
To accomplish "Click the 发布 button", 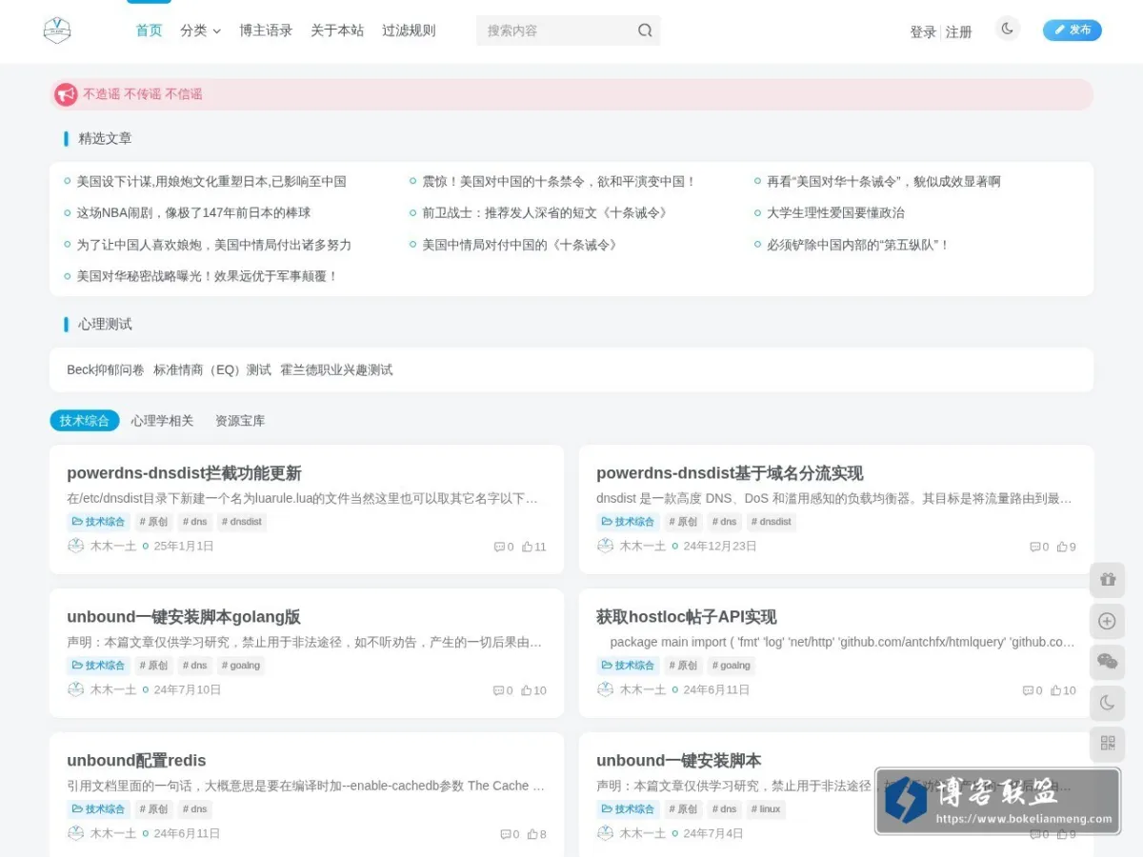I will point(1073,30).
